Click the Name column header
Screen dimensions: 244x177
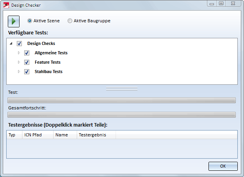coord(65,135)
